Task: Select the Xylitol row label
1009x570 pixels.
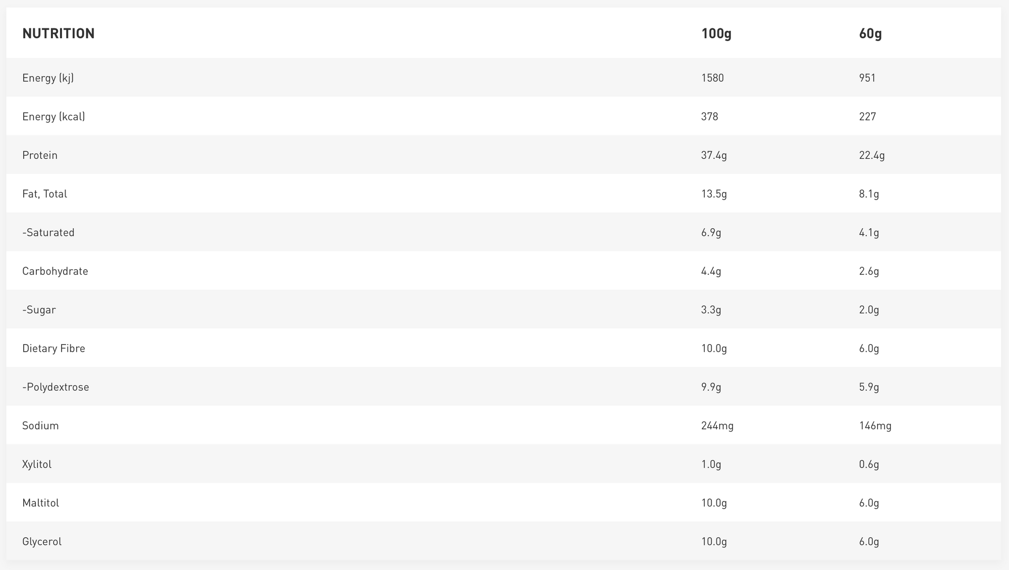Action: tap(37, 464)
